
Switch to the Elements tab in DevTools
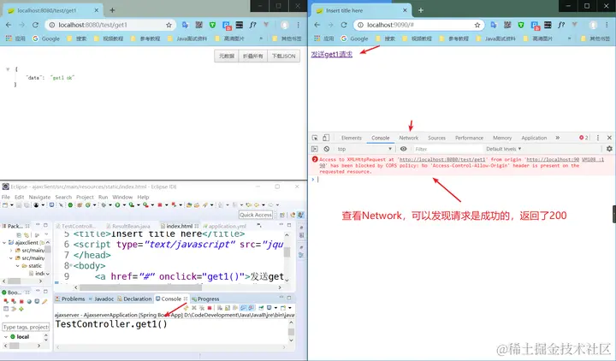pyautogui.click(x=352, y=138)
